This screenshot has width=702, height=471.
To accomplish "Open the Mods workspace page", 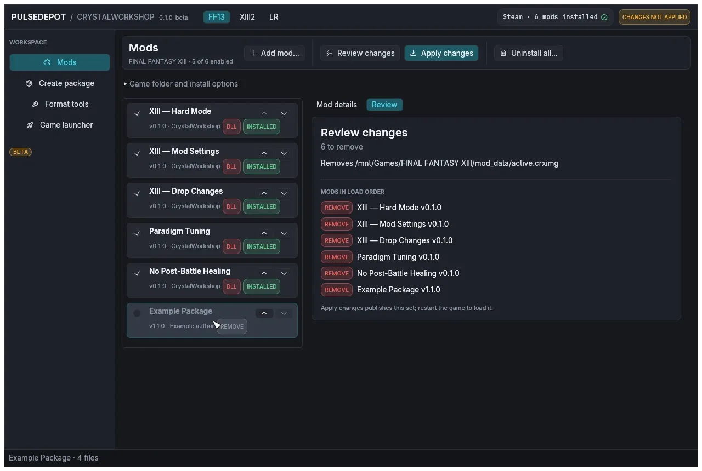I will coord(60,62).
